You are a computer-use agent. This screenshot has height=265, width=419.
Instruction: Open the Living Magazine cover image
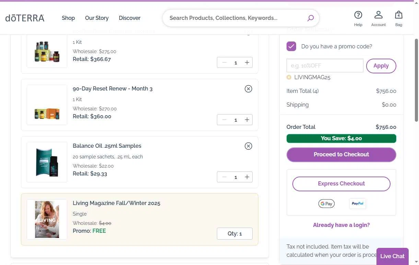[x=47, y=219]
